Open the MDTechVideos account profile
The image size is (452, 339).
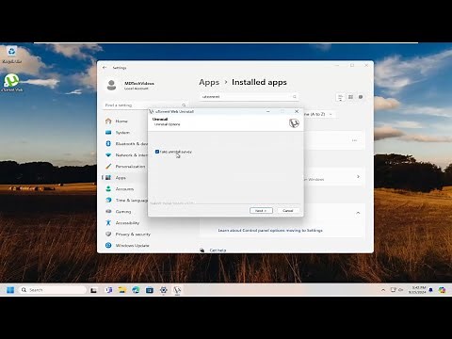click(130, 86)
